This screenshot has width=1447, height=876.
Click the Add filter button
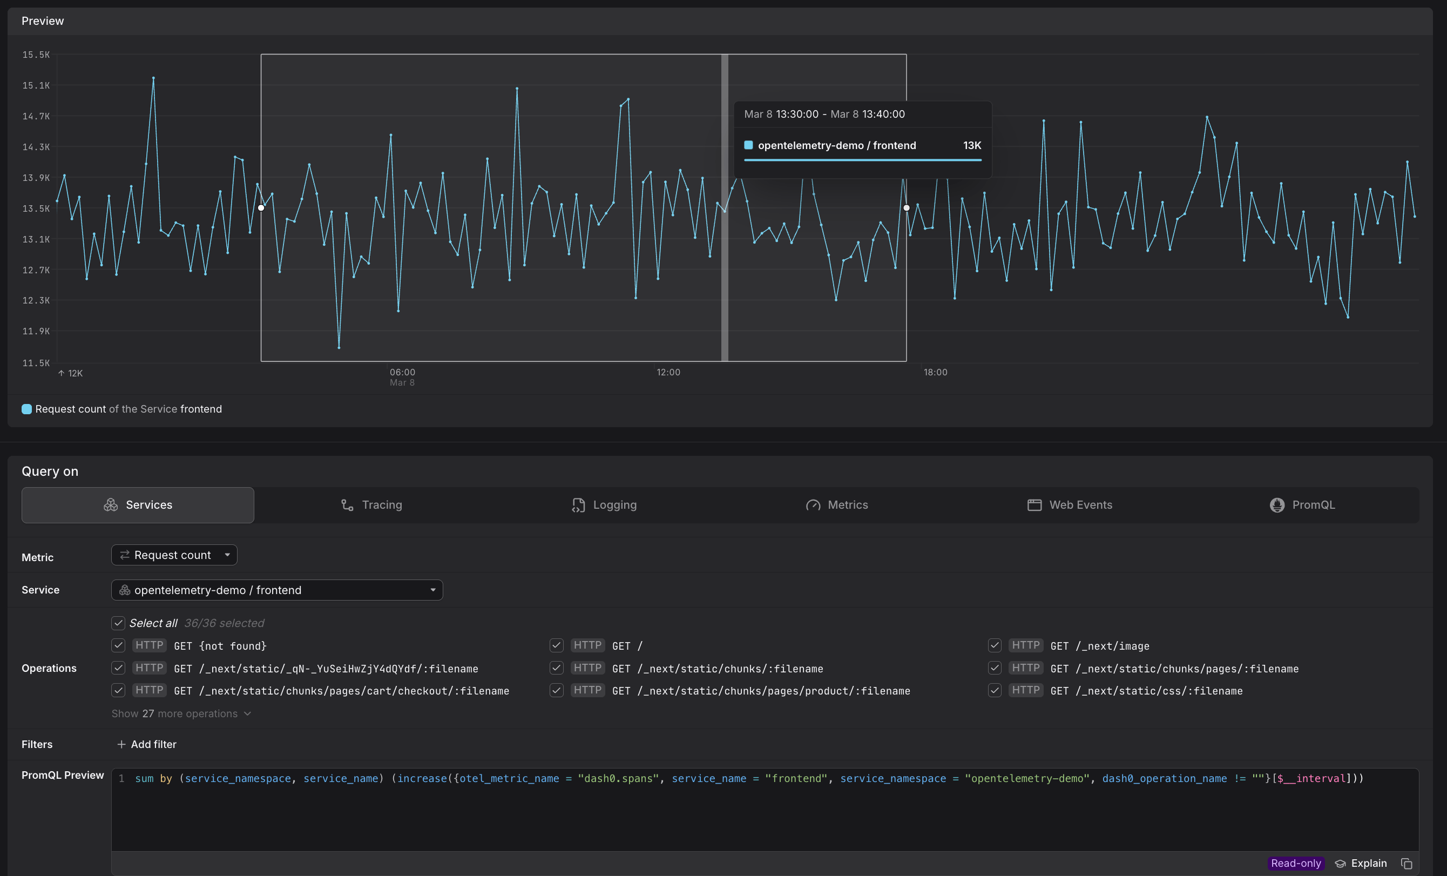coord(146,744)
